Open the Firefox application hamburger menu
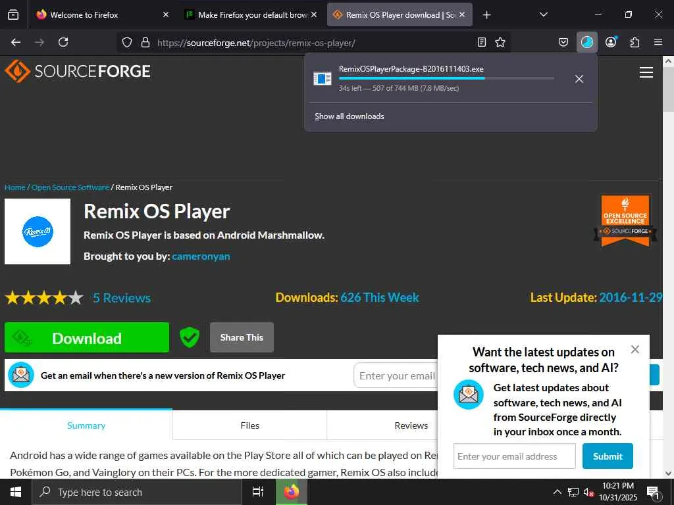This screenshot has width=674, height=505. click(658, 42)
